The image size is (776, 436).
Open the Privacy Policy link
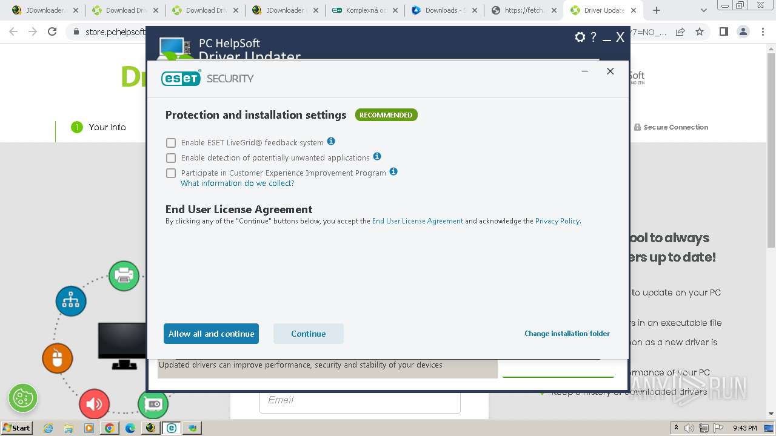pyautogui.click(x=557, y=221)
